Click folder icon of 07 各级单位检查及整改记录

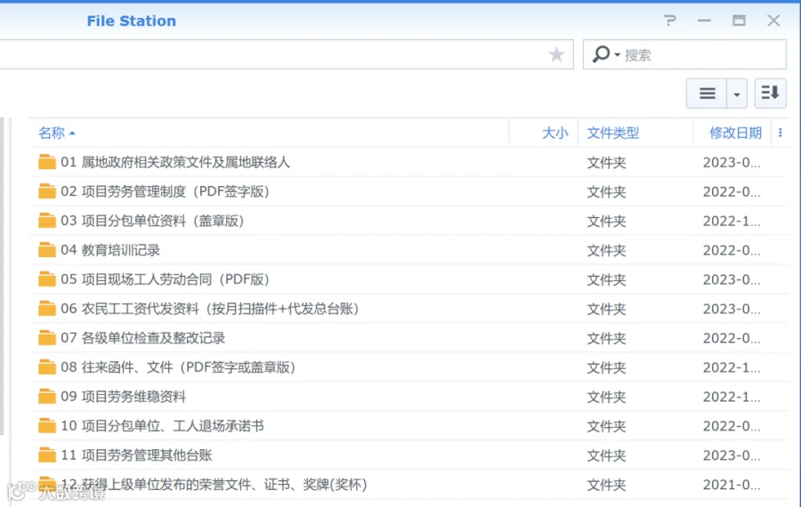pos(47,337)
